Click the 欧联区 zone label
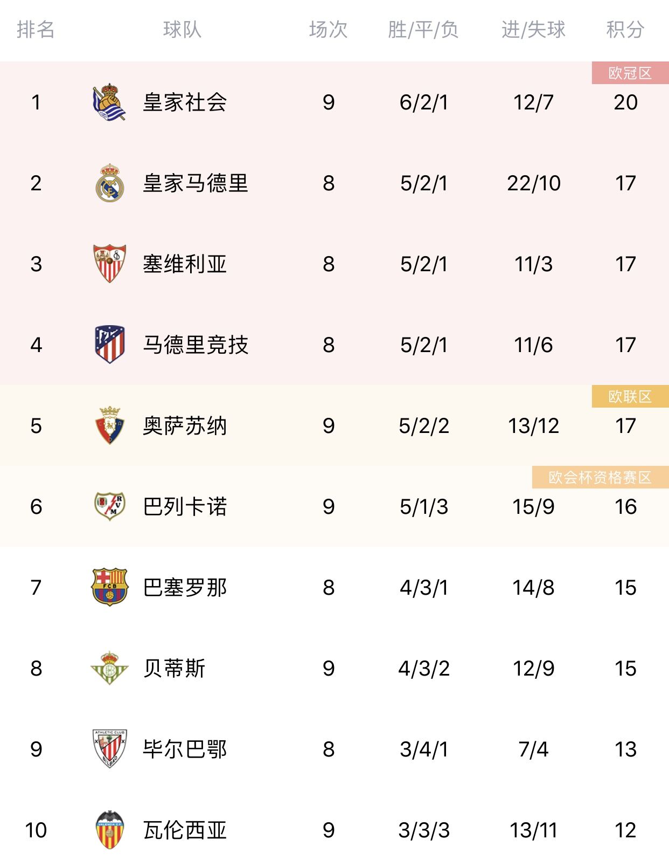Viewport: 669px width, 867px height. click(630, 396)
